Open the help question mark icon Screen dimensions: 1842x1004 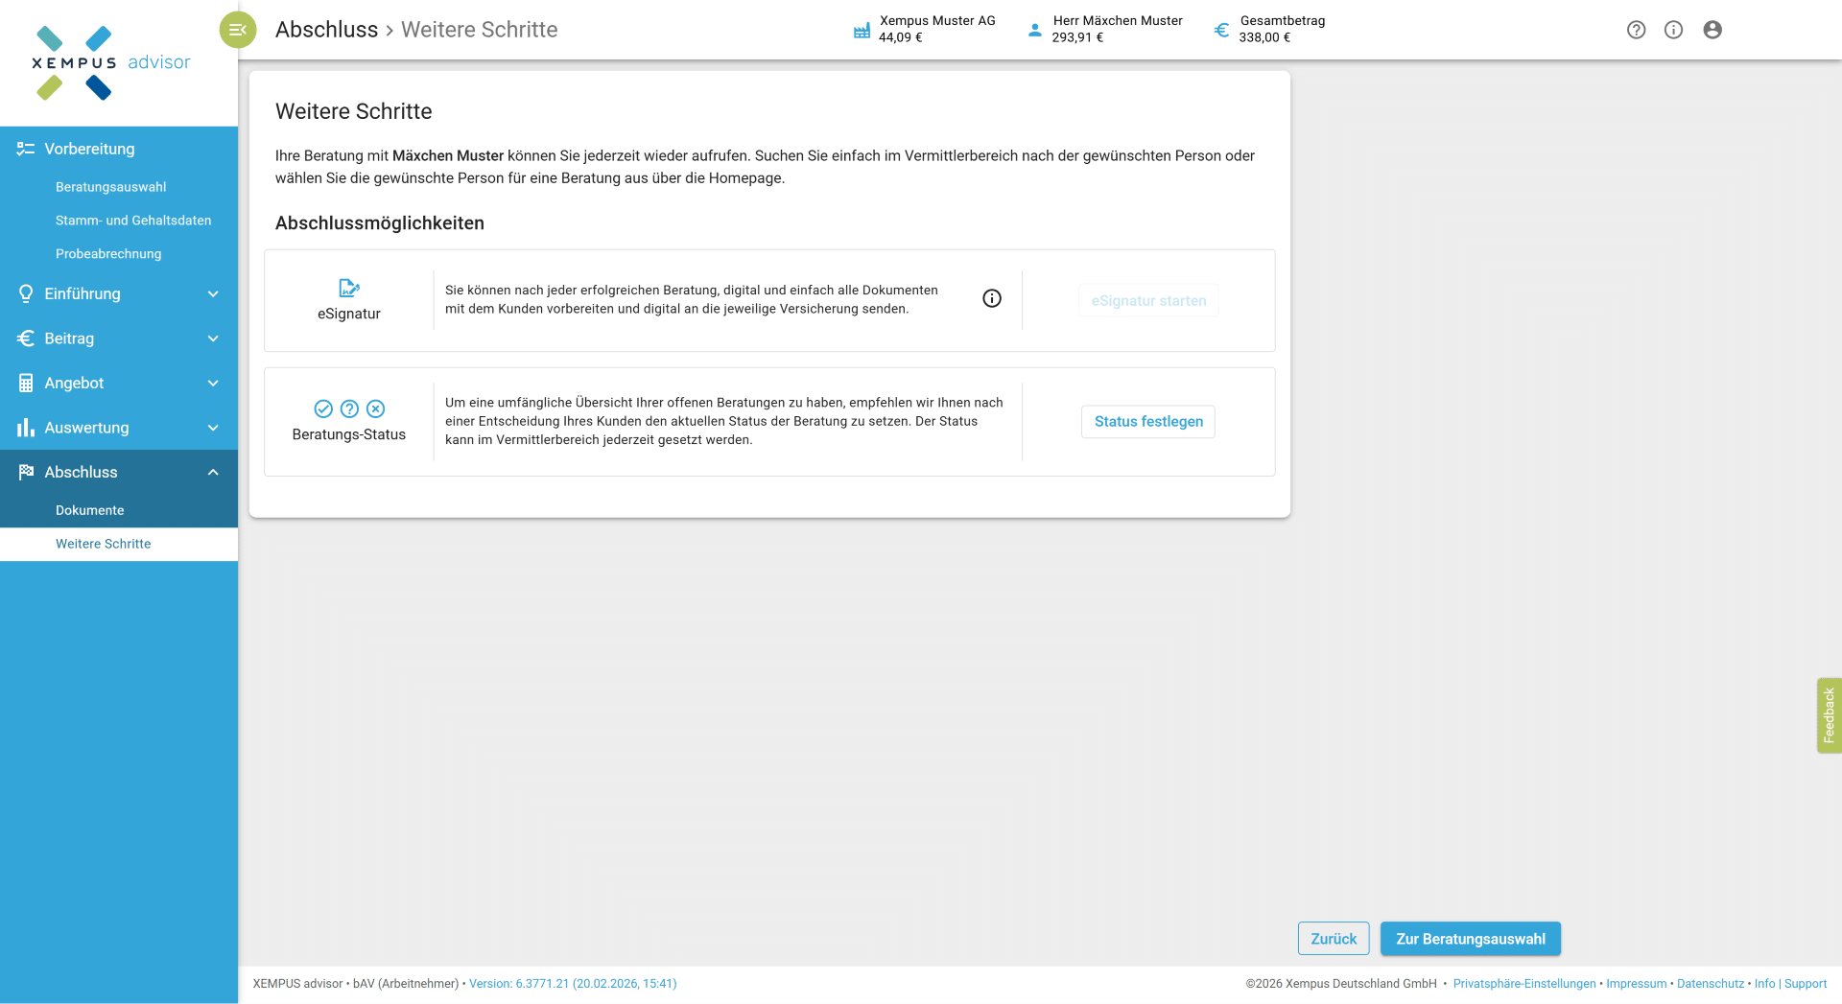(x=1636, y=30)
